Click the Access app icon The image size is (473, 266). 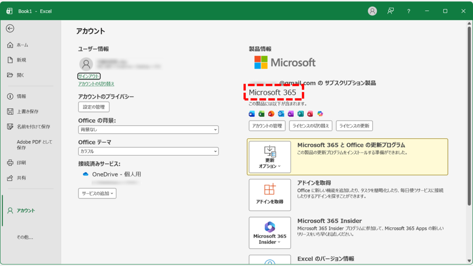(x=310, y=114)
